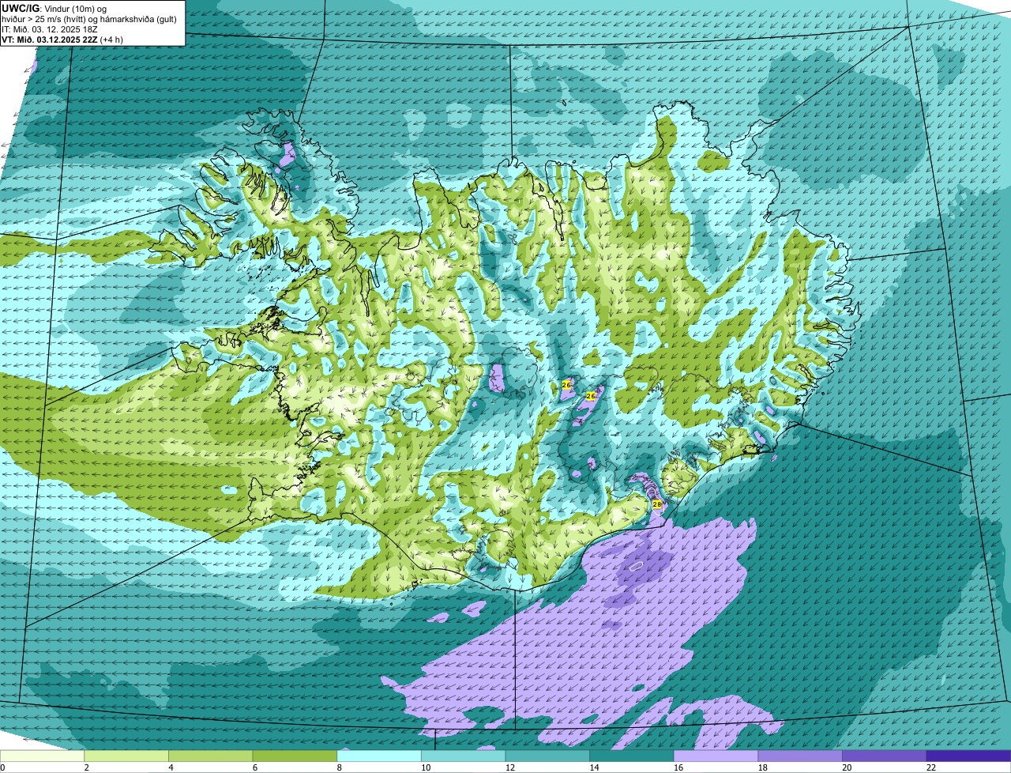Click the 12–14 m/s teal legend band

click(547, 756)
